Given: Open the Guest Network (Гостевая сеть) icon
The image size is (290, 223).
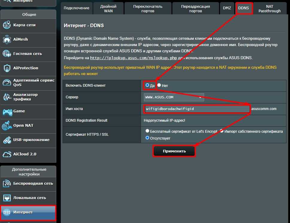Looking at the screenshot, I should (7, 54).
